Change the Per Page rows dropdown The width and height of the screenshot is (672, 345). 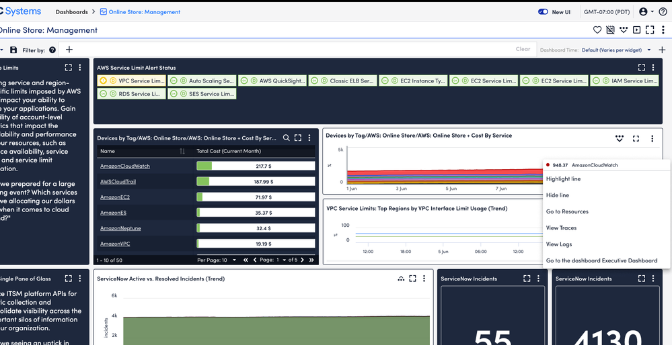coord(217,260)
